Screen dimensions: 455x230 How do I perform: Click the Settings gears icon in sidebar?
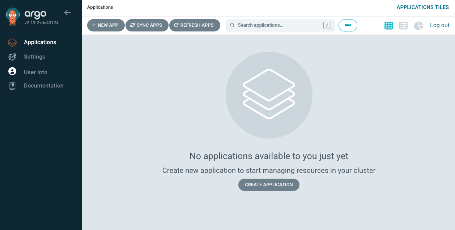tap(12, 57)
